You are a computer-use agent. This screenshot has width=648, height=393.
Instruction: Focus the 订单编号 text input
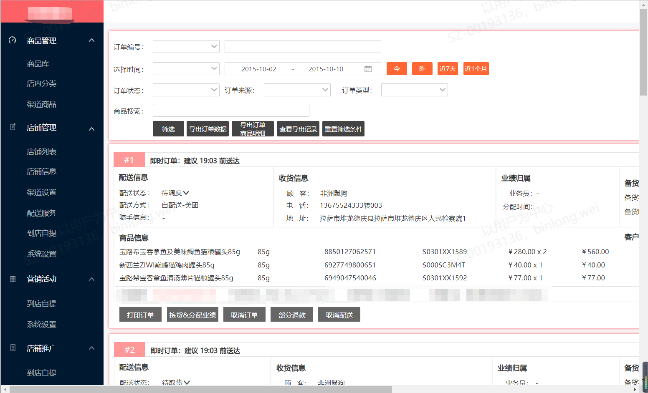(303, 46)
